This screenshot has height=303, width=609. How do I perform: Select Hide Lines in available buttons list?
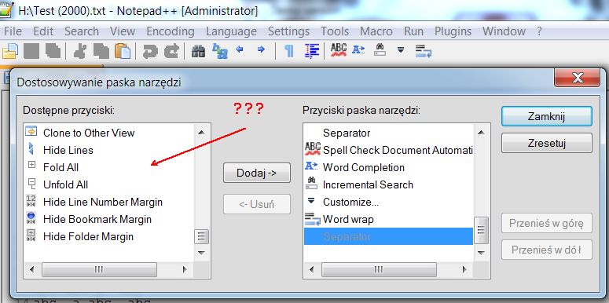(x=108, y=150)
